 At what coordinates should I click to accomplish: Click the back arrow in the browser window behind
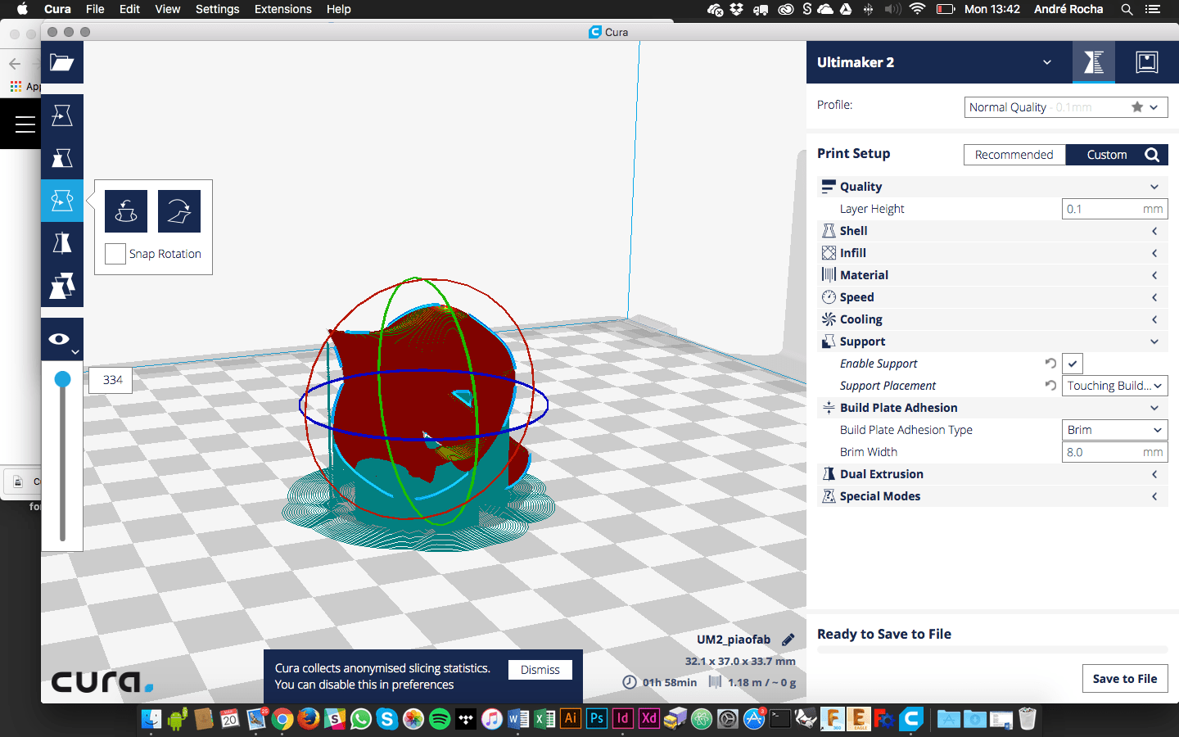coord(15,63)
